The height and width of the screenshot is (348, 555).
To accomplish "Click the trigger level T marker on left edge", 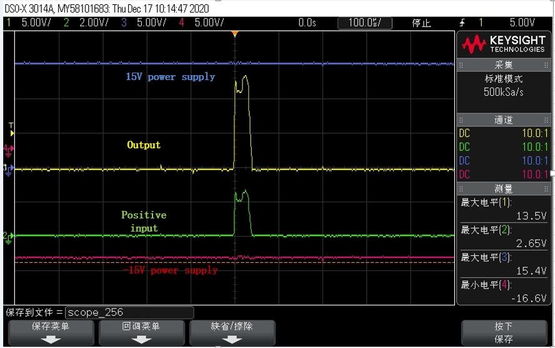I will click(11, 130).
